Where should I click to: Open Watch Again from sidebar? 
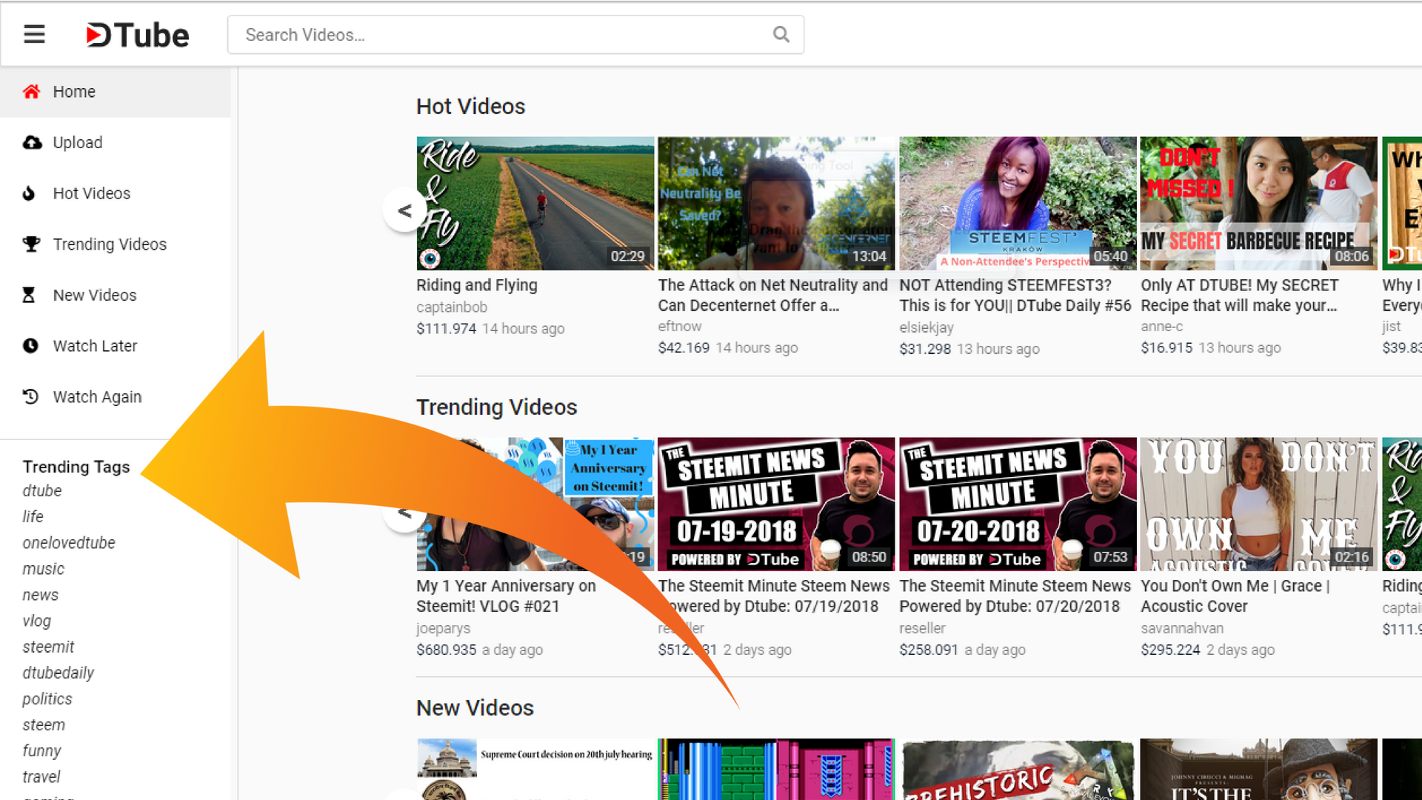(96, 397)
